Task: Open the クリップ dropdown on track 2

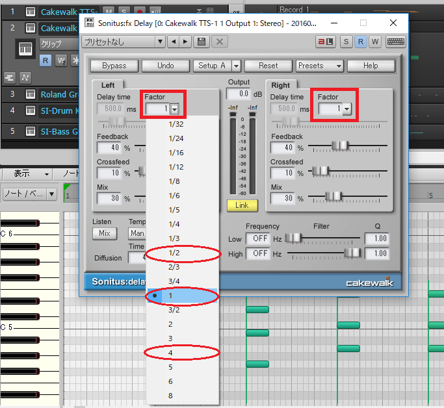Action: pos(59,44)
